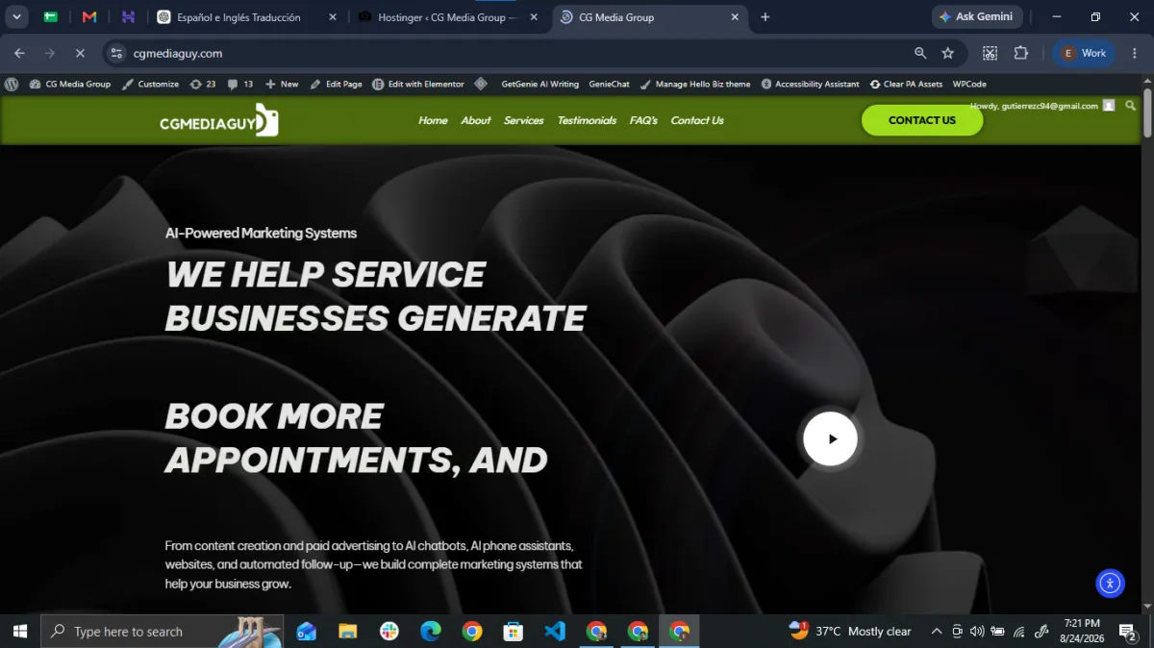
Task: Open the zoom magnifier in address bar
Action: tap(920, 53)
